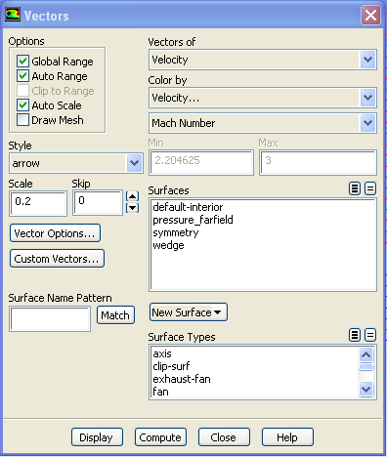Open Help for the Vectors dialog
Screen dimensions: 387x457
(x=287, y=437)
